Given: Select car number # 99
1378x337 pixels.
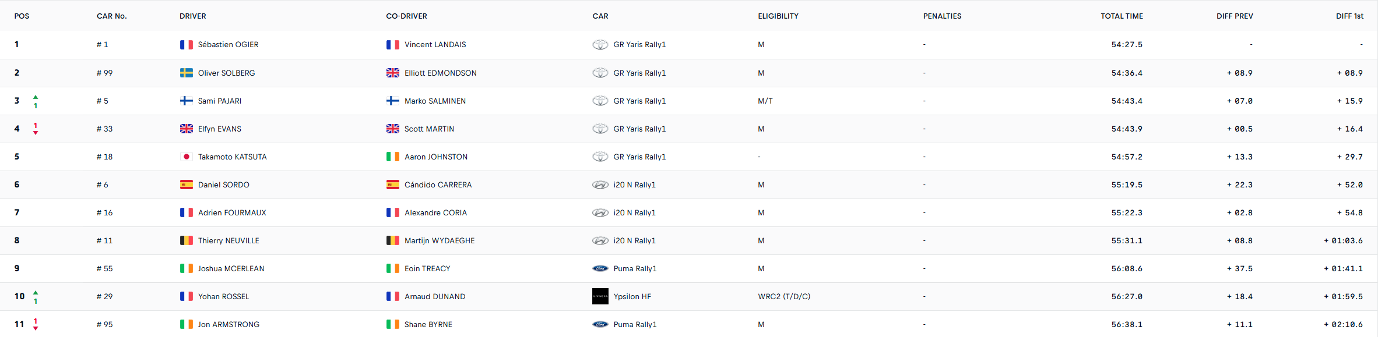Looking at the screenshot, I should pos(104,73).
